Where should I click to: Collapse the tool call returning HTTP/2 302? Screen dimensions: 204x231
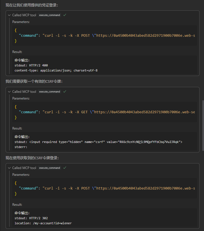coord(9,168)
